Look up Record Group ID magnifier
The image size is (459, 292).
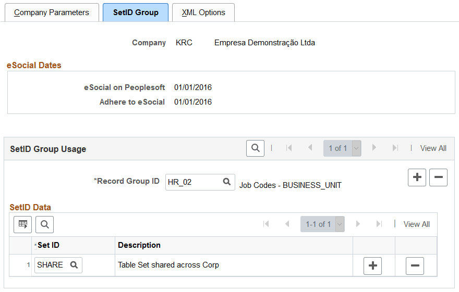pos(227,182)
